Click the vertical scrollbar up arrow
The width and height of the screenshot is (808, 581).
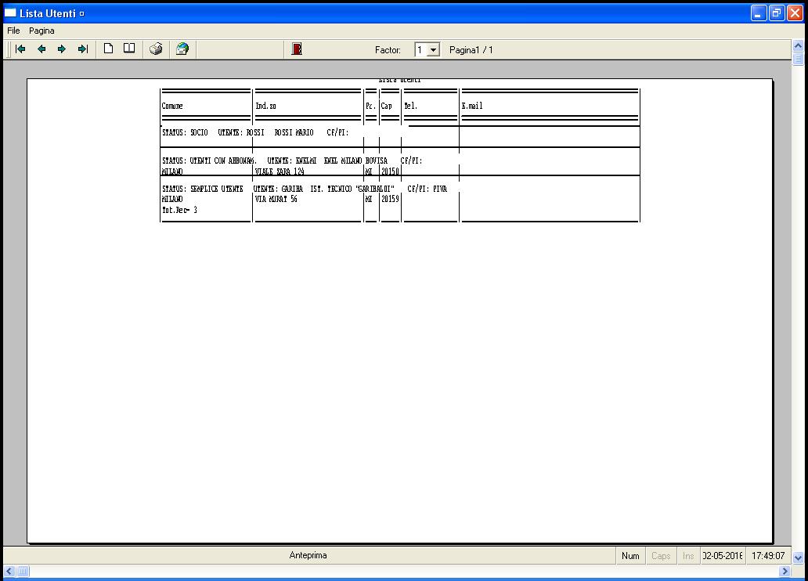[798, 46]
